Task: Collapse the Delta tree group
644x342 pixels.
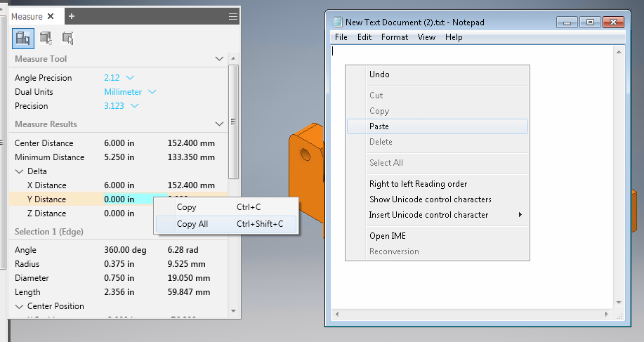Action: click(19, 171)
